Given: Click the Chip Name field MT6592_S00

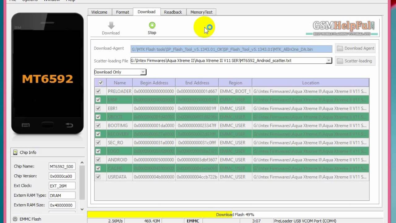Looking at the screenshot, I should [62, 166].
